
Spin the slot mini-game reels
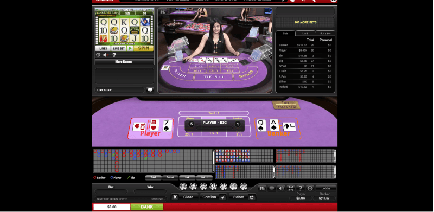click(x=143, y=48)
